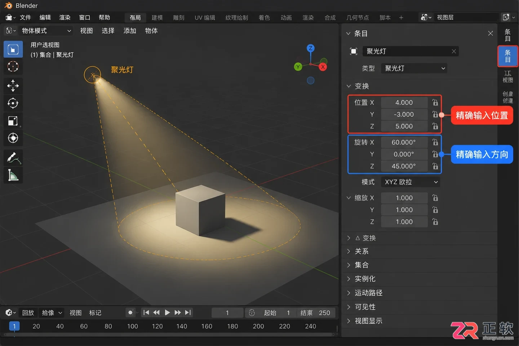
Task: Select the Transform tool
Action: pyautogui.click(x=13, y=138)
